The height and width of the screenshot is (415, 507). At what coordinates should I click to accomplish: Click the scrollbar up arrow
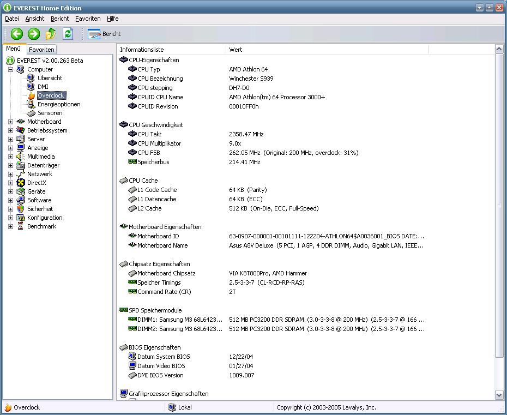tap(499, 49)
